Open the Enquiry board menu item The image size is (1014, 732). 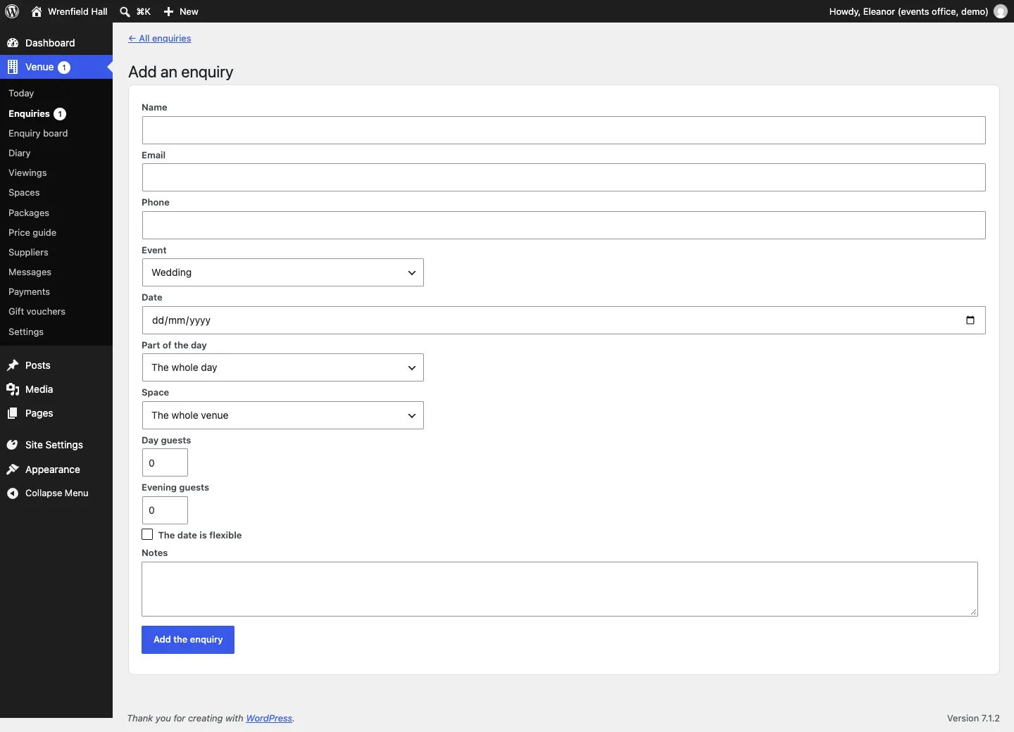(x=38, y=134)
